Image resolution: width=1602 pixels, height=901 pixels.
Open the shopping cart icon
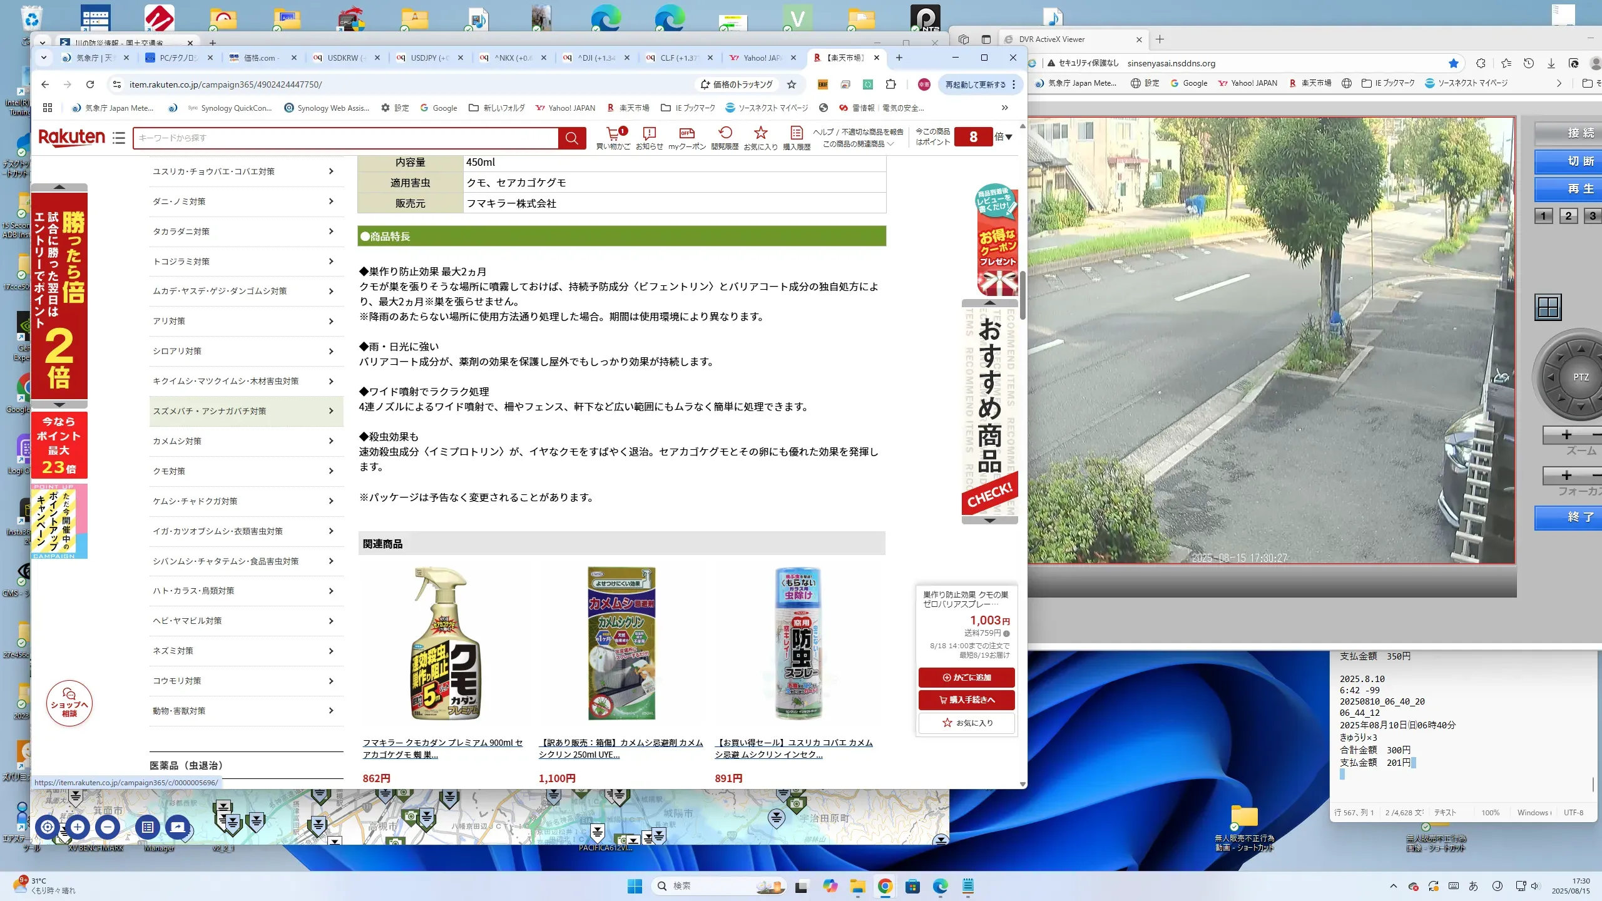point(613,133)
